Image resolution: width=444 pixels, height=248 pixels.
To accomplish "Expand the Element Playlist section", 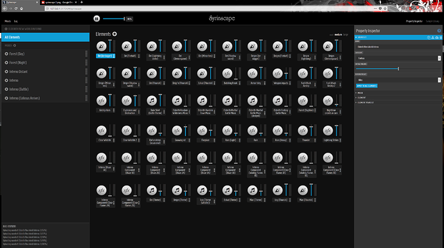I will pos(365,102).
